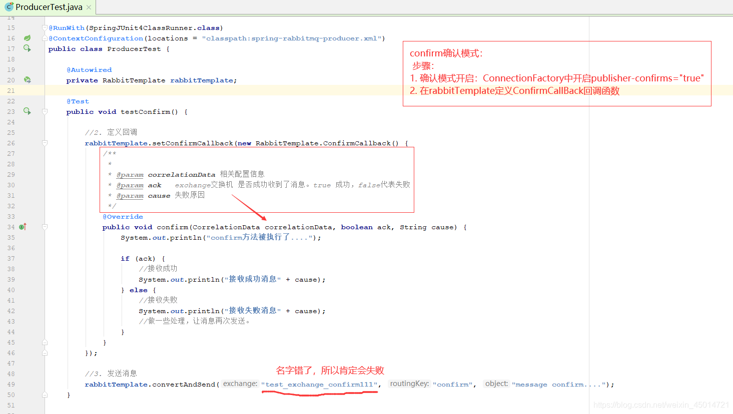Screen dimensions: 733x414
Task: Click the Java class icon in file tab
Action: tap(9, 7)
